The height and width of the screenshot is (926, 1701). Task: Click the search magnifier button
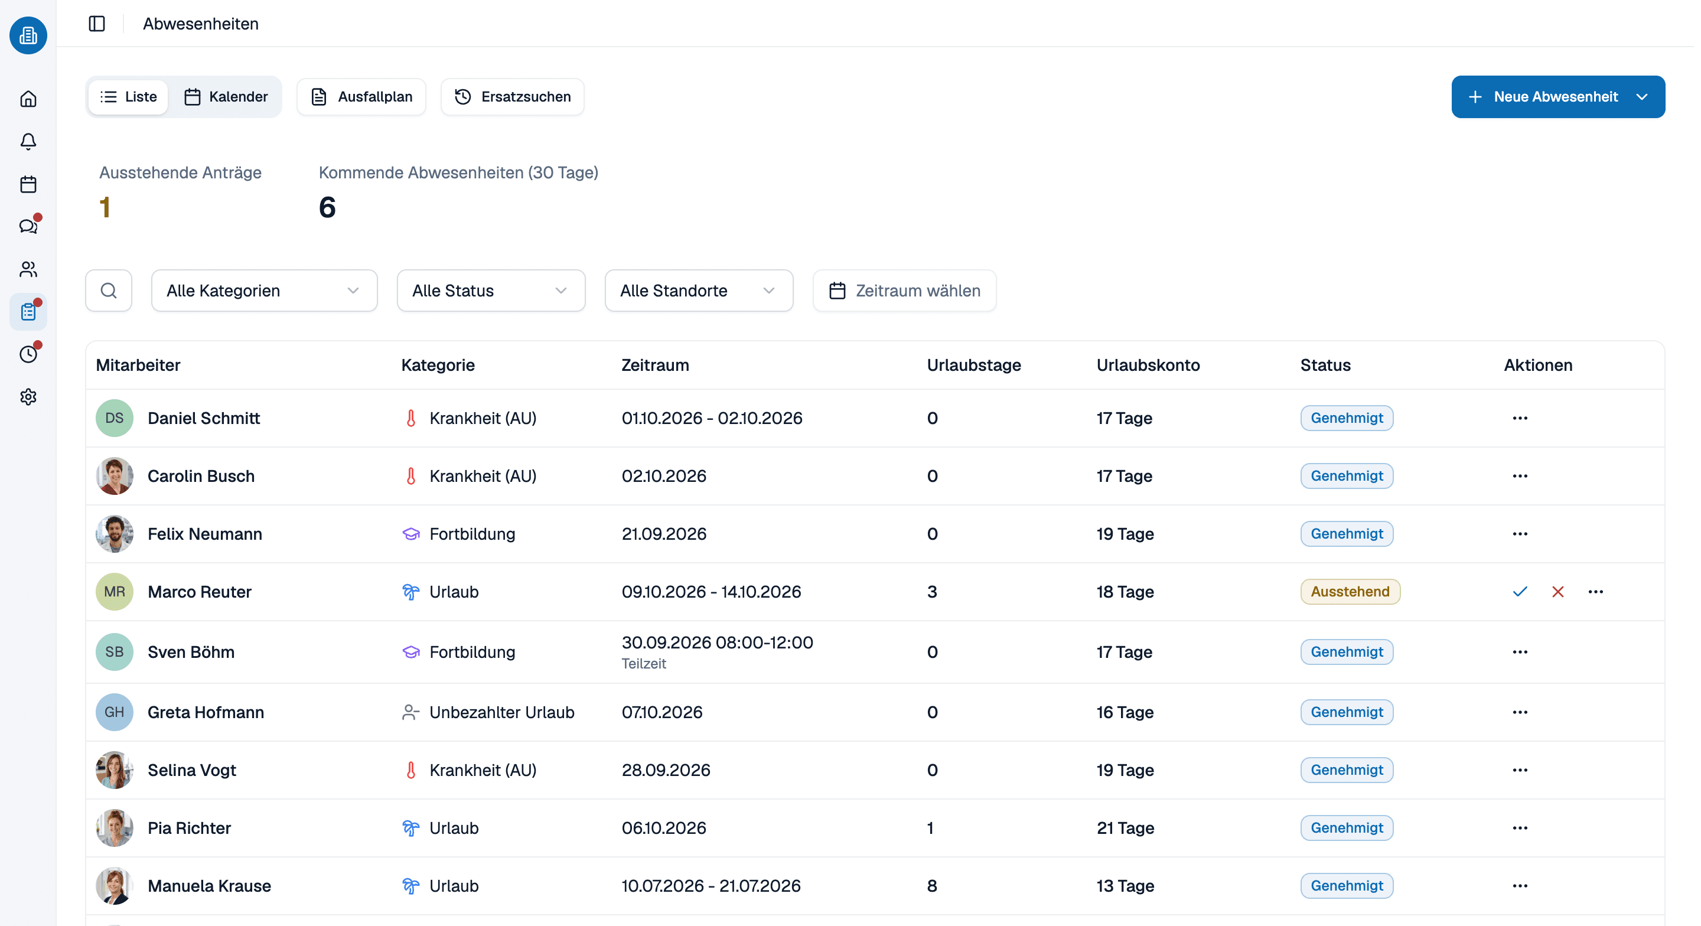click(x=109, y=291)
